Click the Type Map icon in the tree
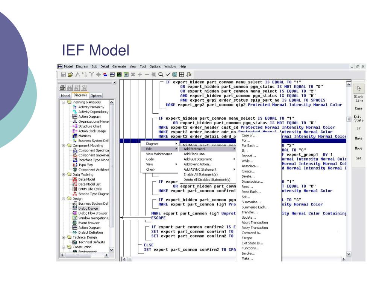The width and height of the screenshot is (385, 288). 75,165
